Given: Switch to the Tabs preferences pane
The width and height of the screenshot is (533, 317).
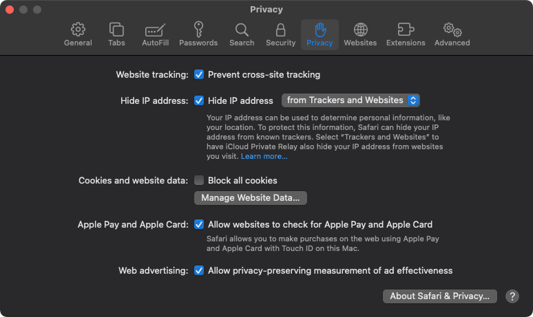Looking at the screenshot, I should (116, 34).
